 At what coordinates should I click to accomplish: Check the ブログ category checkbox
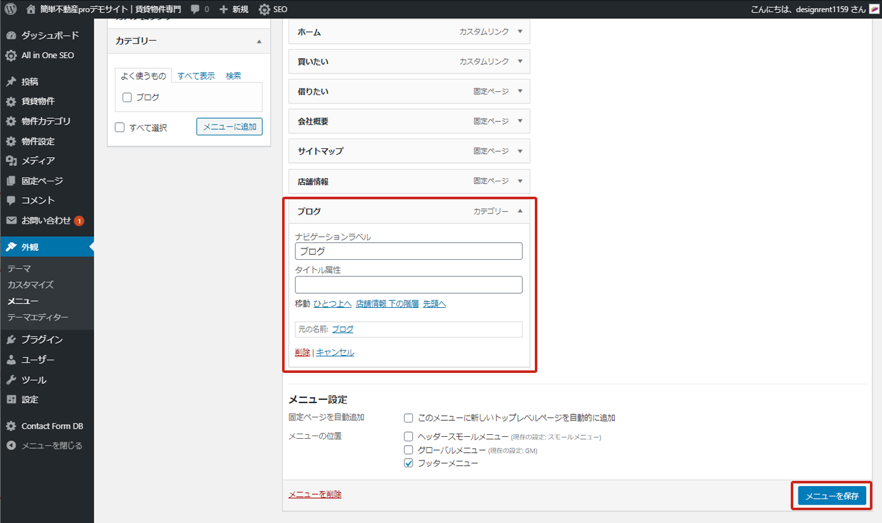pyautogui.click(x=127, y=98)
